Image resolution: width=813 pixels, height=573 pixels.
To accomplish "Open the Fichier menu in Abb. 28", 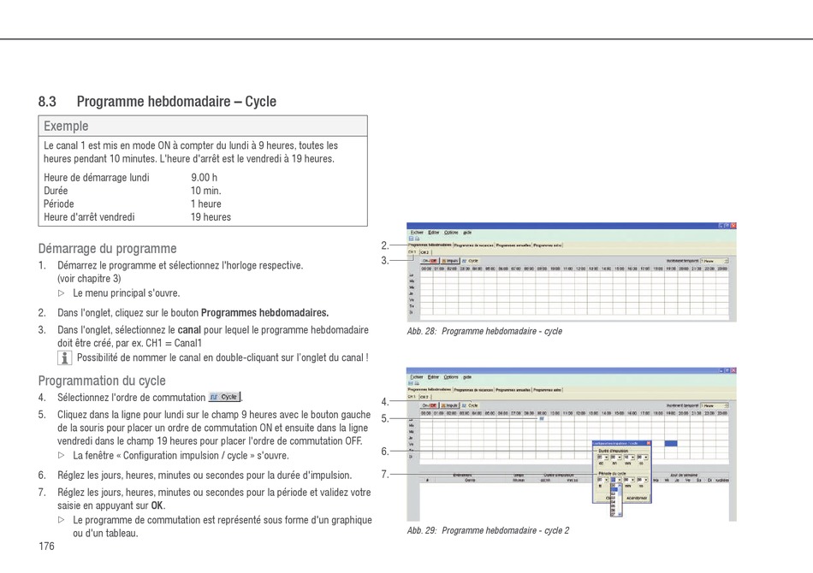I will pos(417,233).
